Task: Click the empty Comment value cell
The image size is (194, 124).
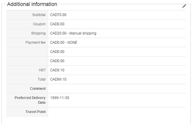Action: click(x=117, y=89)
